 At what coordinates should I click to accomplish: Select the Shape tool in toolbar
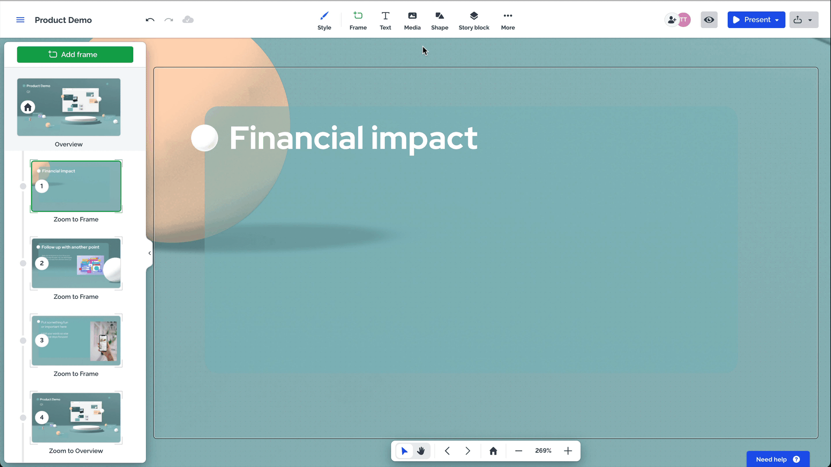(439, 20)
